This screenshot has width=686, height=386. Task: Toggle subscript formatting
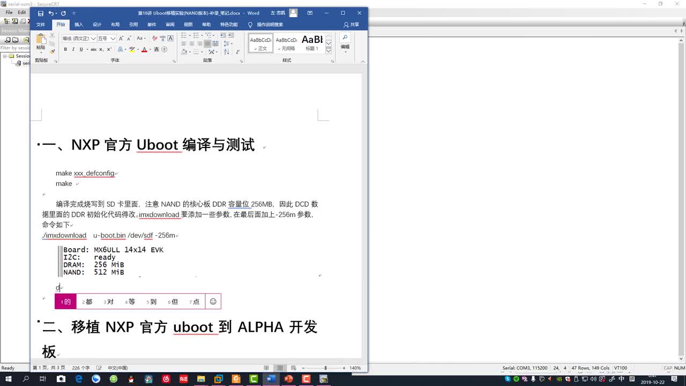pos(101,49)
